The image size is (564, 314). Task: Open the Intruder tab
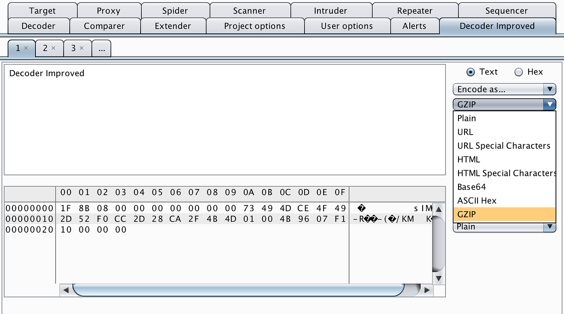(330, 11)
